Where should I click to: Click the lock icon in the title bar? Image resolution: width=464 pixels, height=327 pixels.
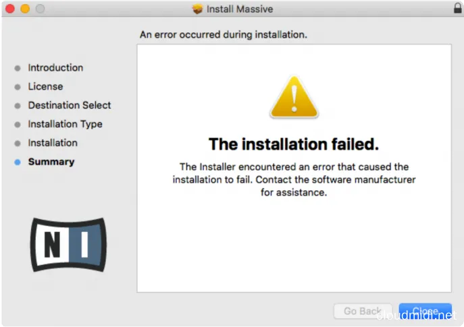tap(457, 9)
